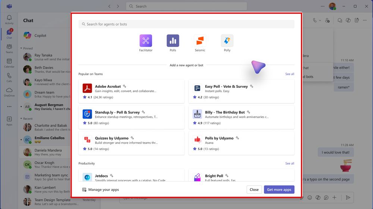The height and width of the screenshot is (209, 373).
Task: Expand the call options dropdown arrow
Action: pyautogui.click(x=320, y=21)
